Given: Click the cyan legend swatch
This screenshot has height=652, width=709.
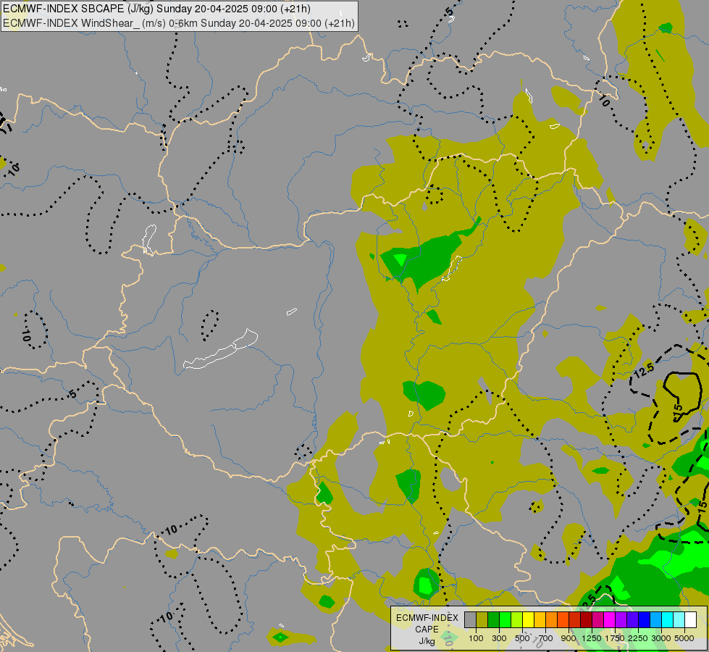Looking at the screenshot, I should click(668, 620).
